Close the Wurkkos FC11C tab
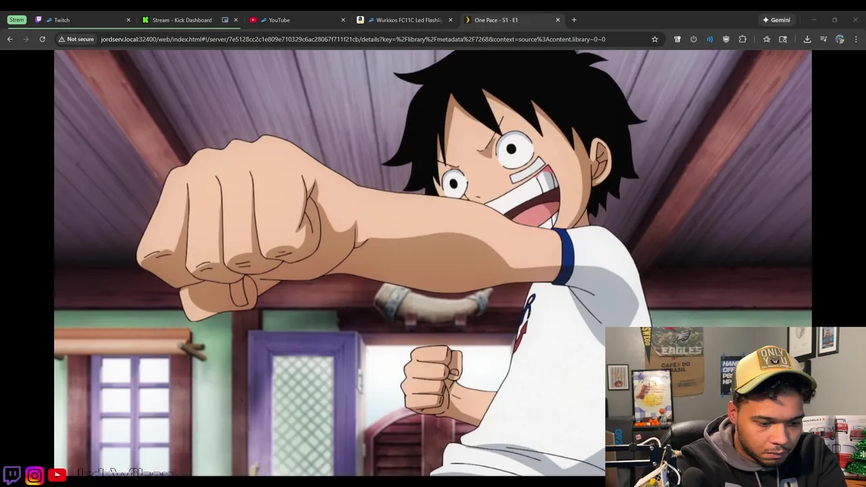This screenshot has width=866, height=487. point(451,20)
